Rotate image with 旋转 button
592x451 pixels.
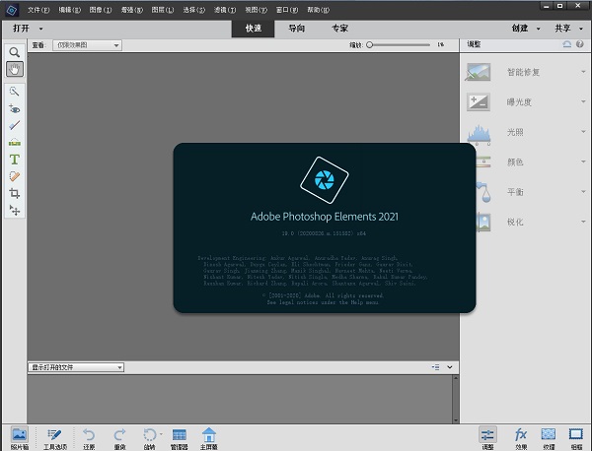(150, 438)
